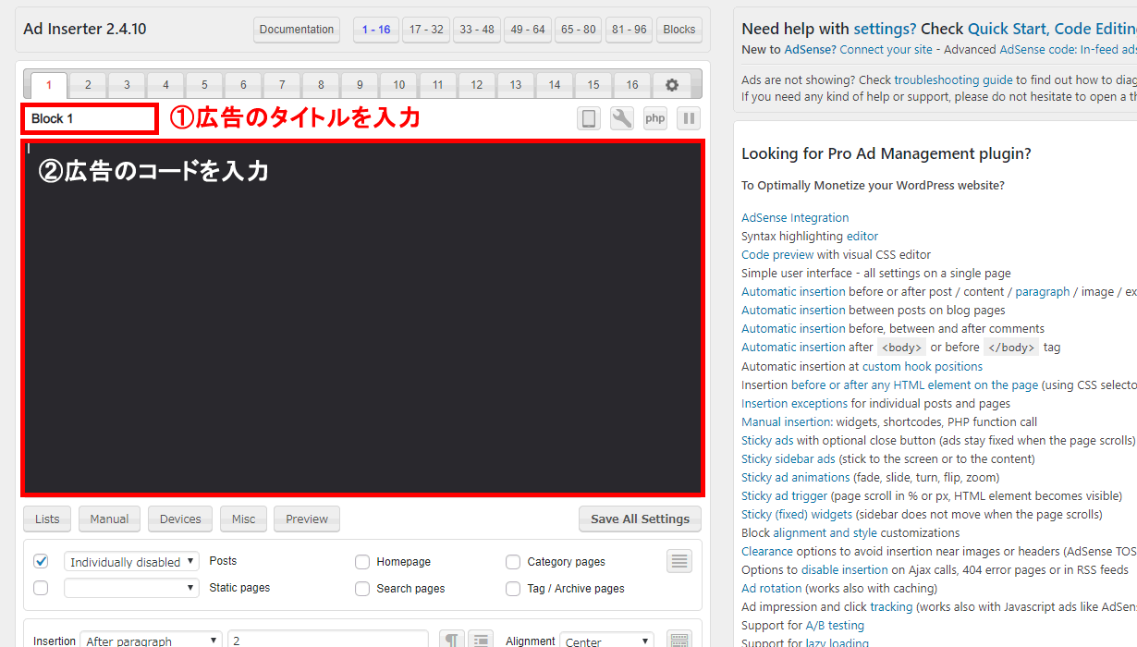
Task: Open the wrench tools button
Action: click(622, 118)
